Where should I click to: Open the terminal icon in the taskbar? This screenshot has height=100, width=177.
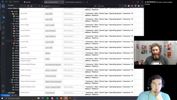43,98
